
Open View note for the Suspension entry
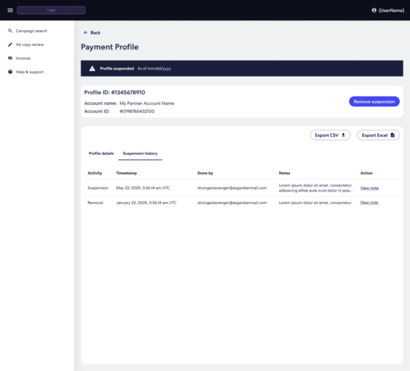(x=369, y=188)
